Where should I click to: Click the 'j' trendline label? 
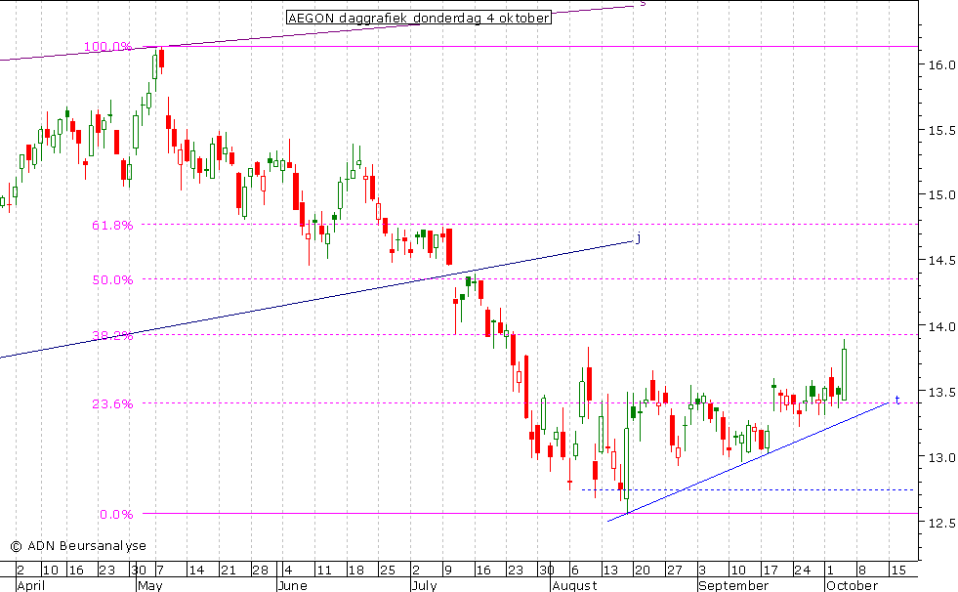pyautogui.click(x=639, y=237)
